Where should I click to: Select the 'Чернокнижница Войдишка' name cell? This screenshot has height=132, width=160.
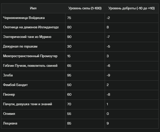click(x=33, y=18)
